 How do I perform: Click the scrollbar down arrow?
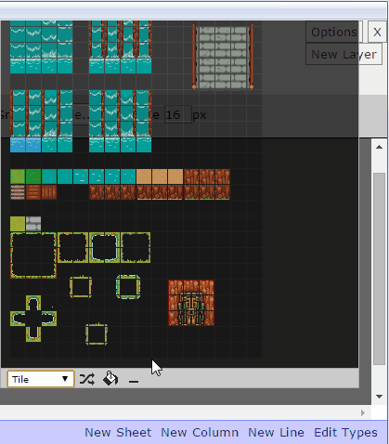tap(379, 397)
